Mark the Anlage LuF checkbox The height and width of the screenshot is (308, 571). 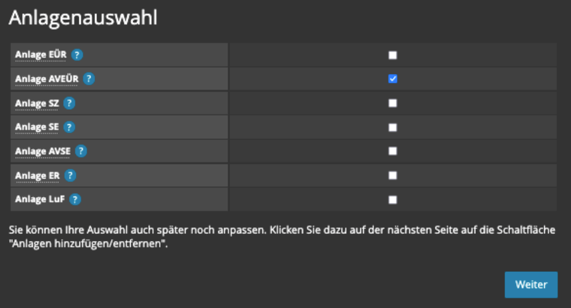click(393, 199)
